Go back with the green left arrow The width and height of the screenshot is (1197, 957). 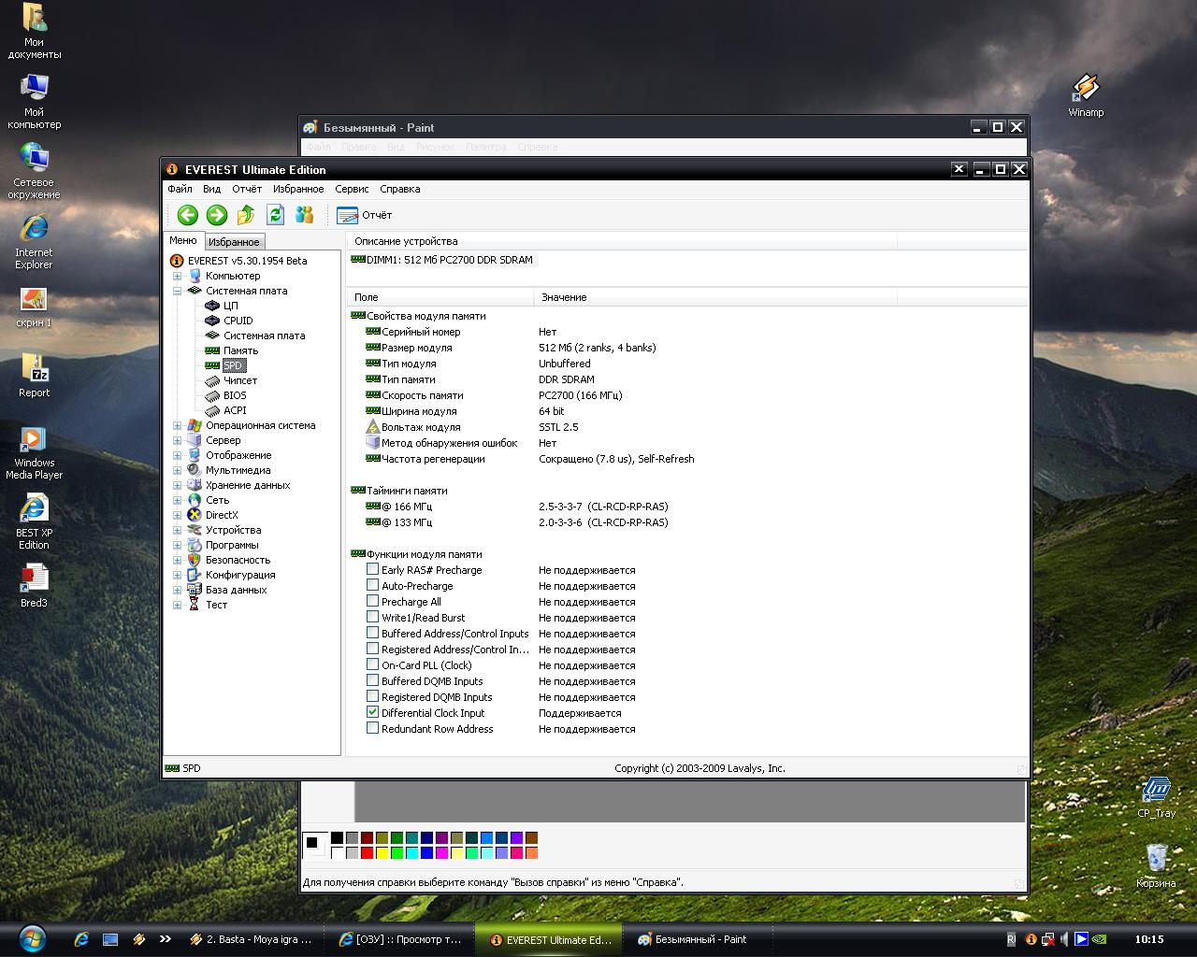188,215
